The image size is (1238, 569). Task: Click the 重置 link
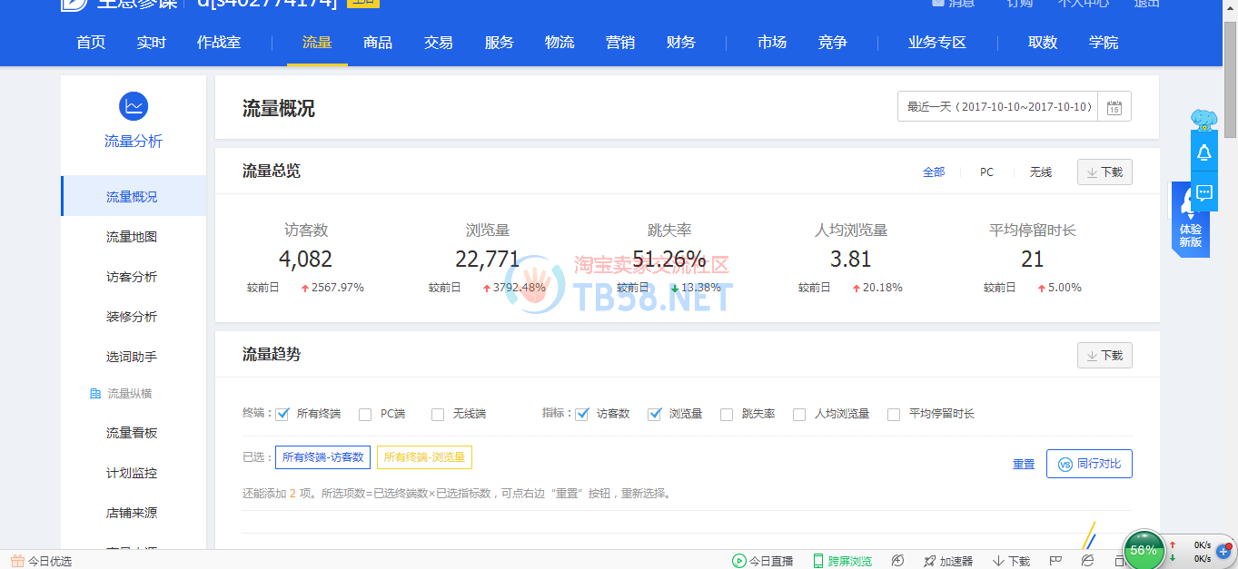coord(1024,464)
